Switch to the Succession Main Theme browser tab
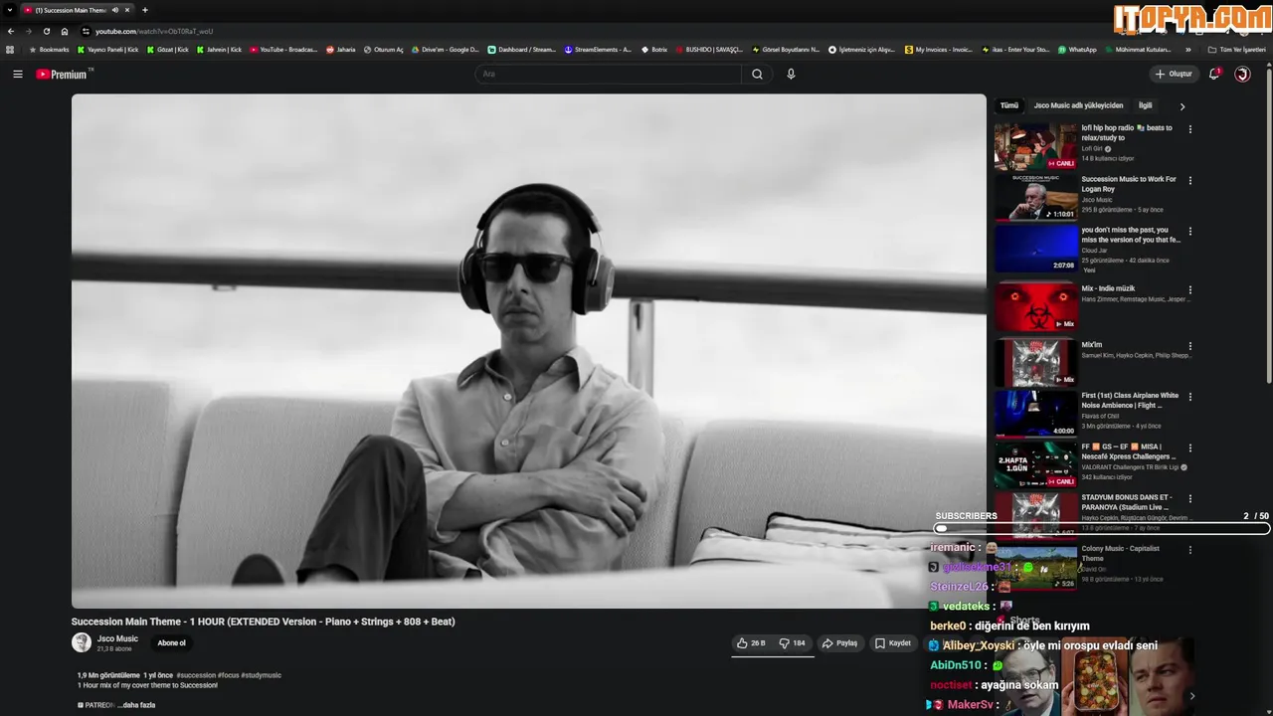This screenshot has height=716, width=1273. point(72,10)
